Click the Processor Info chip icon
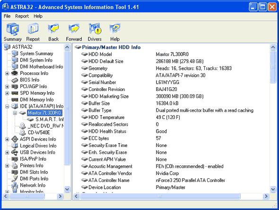Image resolution: width=279 pixels, height=210 pixels. [15, 73]
